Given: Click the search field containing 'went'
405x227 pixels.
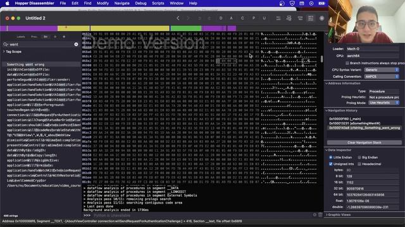Looking at the screenshot, I should [x=41, y=44].
